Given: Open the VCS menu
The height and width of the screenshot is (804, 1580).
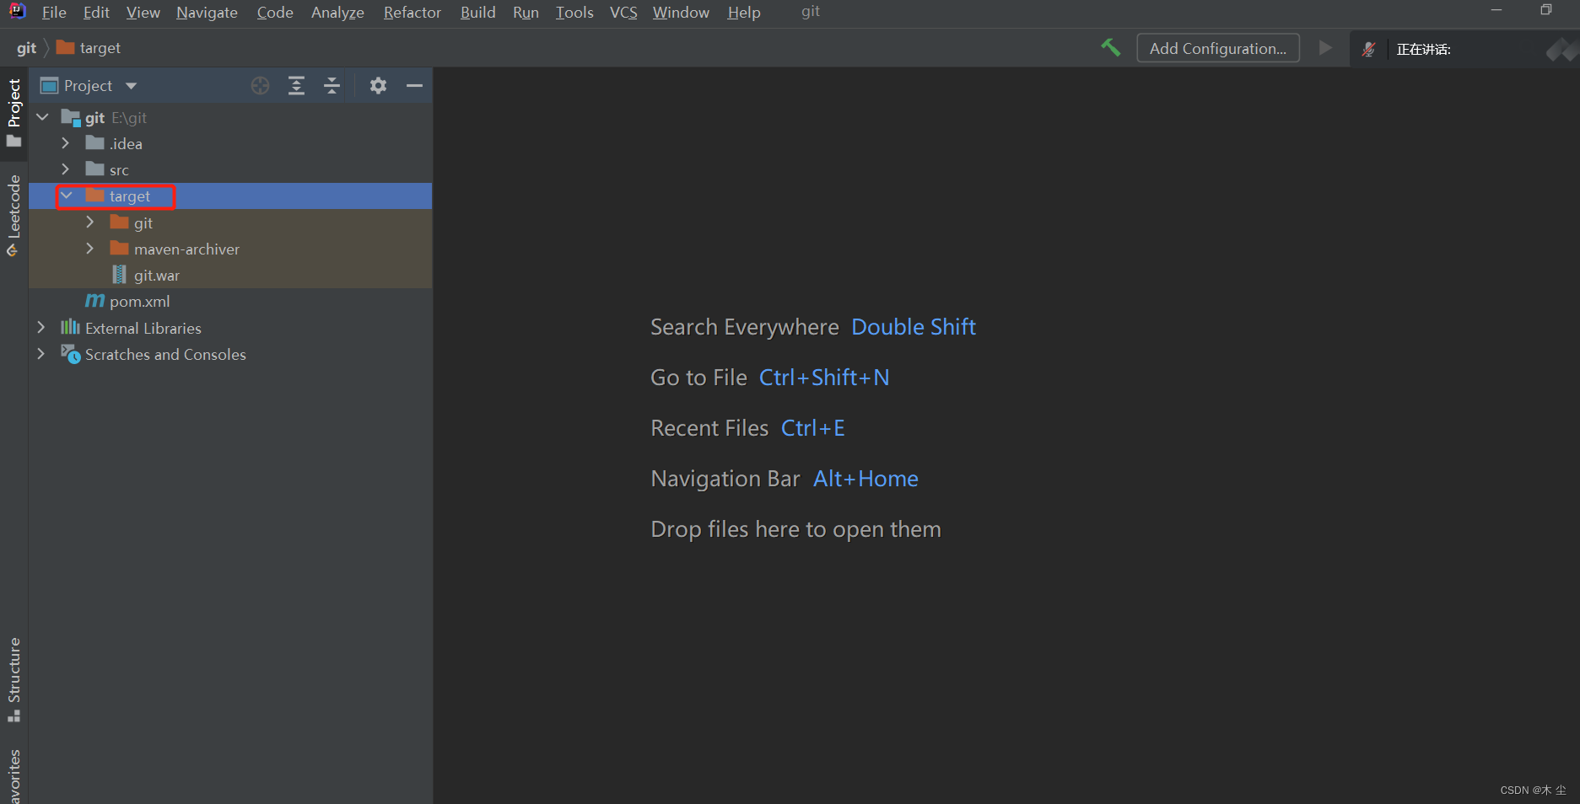Looking at the screenshot, I should [x=623, y=12].
